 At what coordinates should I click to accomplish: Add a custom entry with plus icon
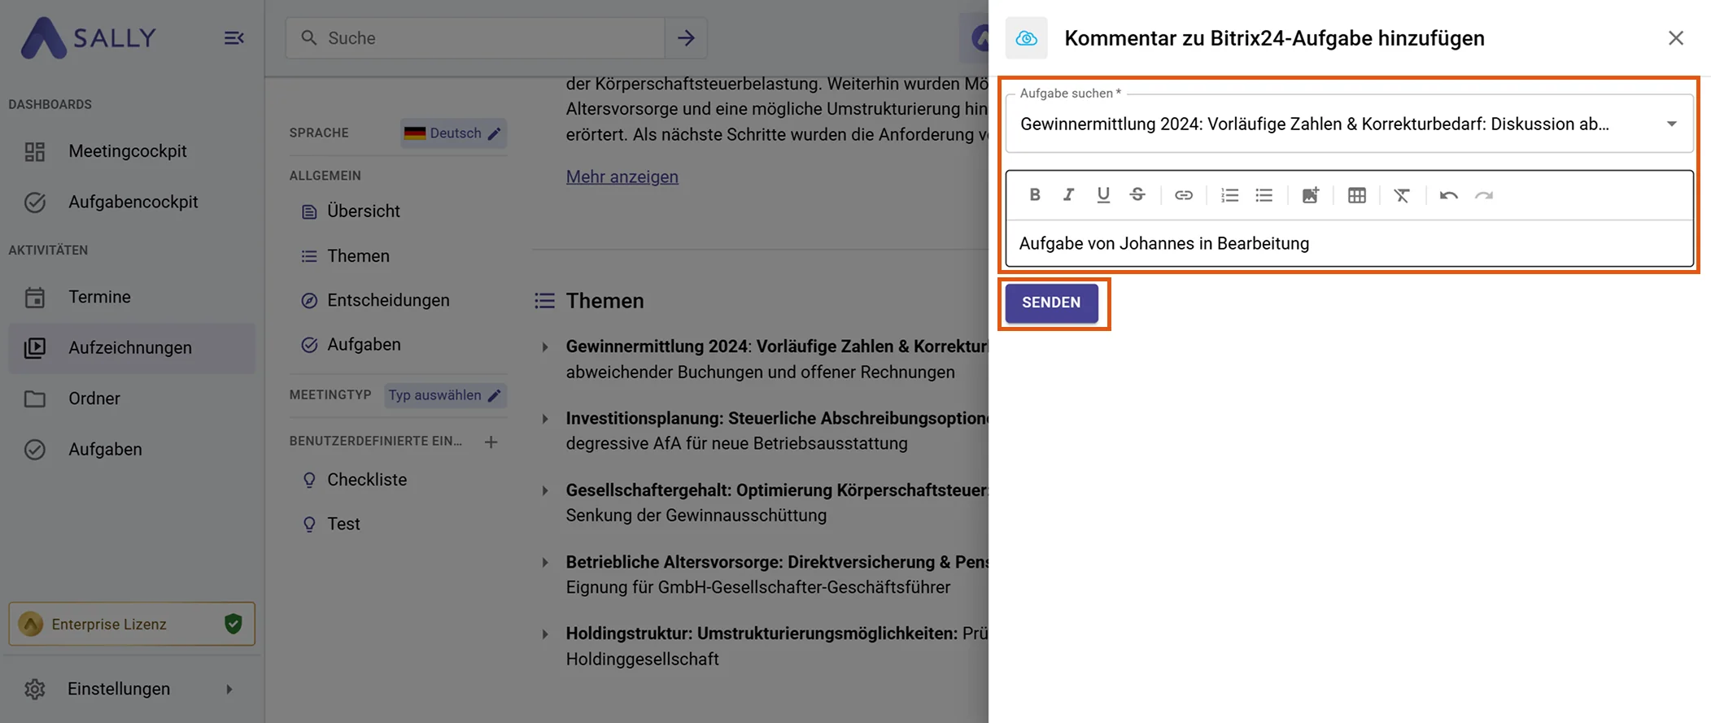[x=491, y=442]
